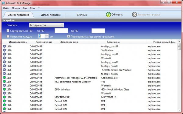The height and width of the screenshot is (114, 183).
Task: Open the ? help menu
Action: coord(39,8)
